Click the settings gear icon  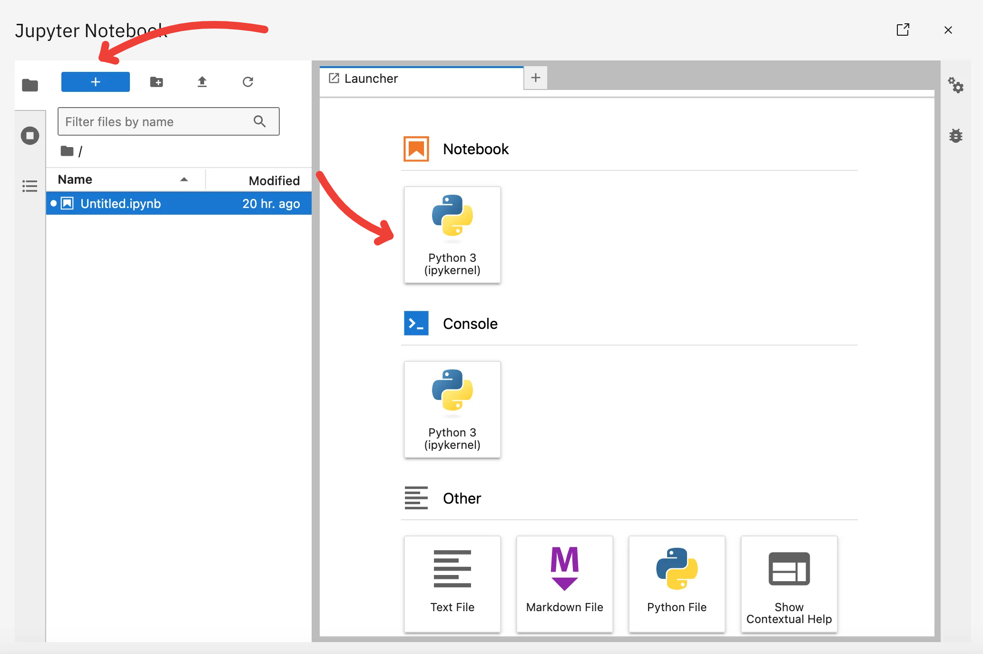957,85
